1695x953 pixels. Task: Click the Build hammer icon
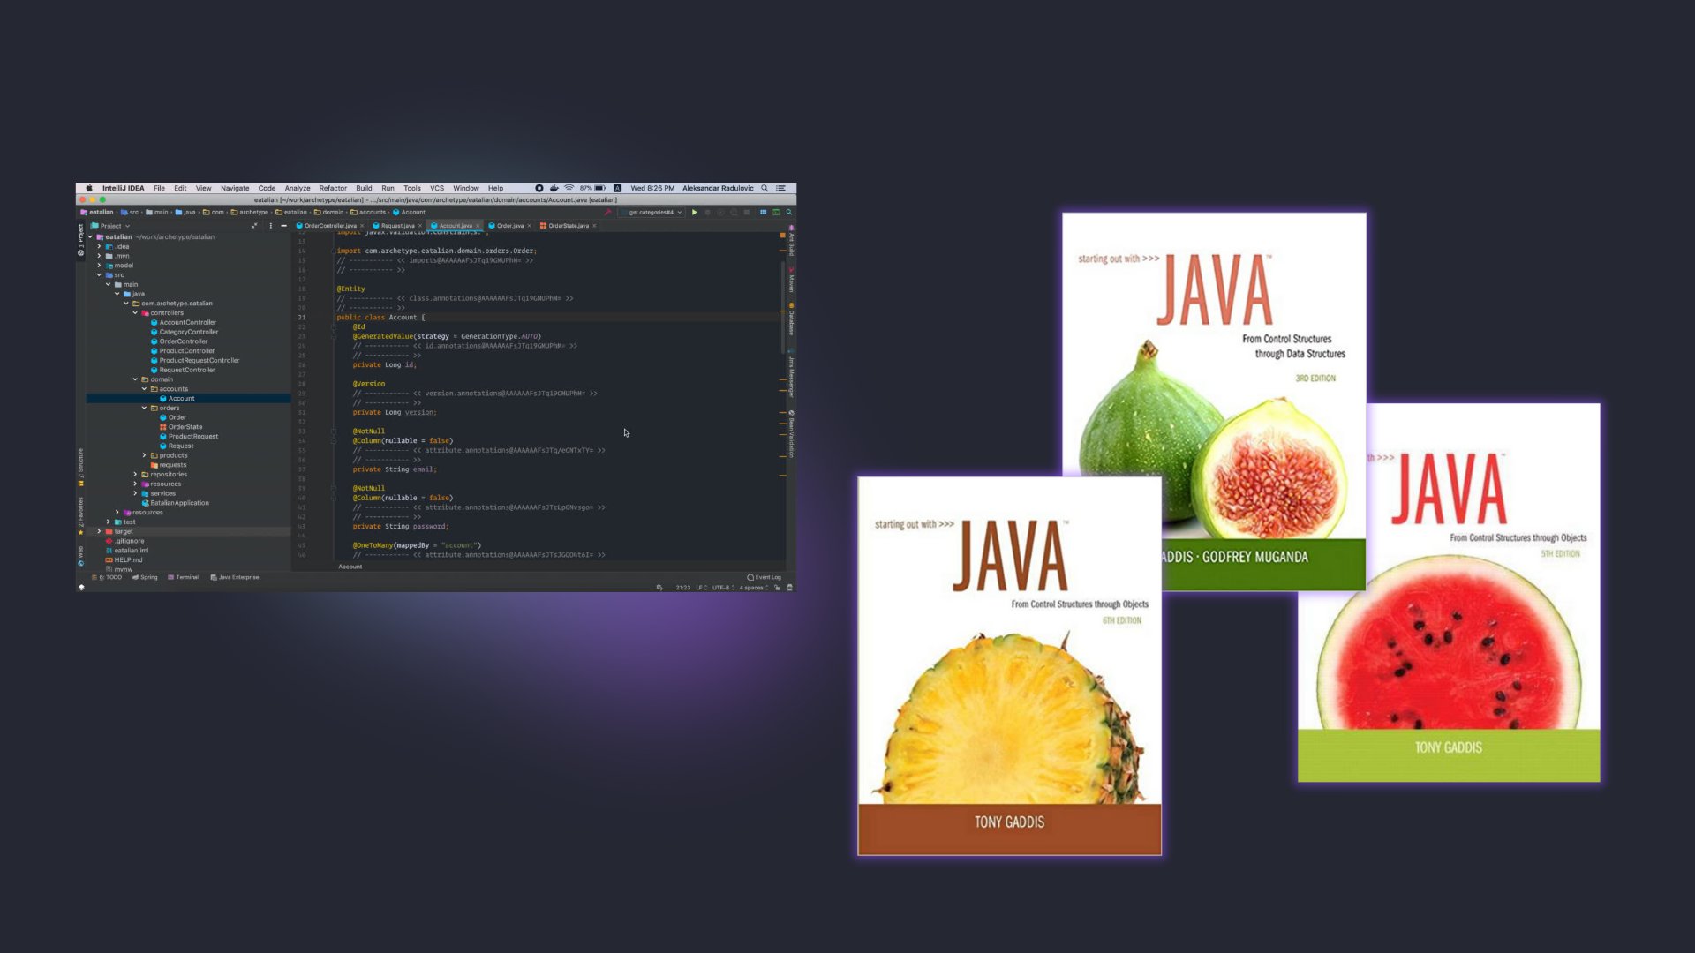coord(607,213)
